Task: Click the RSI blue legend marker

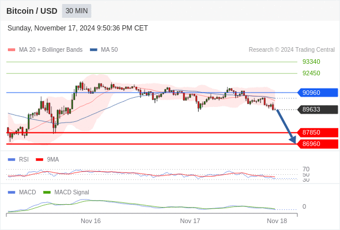Action: [x=12, y=160]
